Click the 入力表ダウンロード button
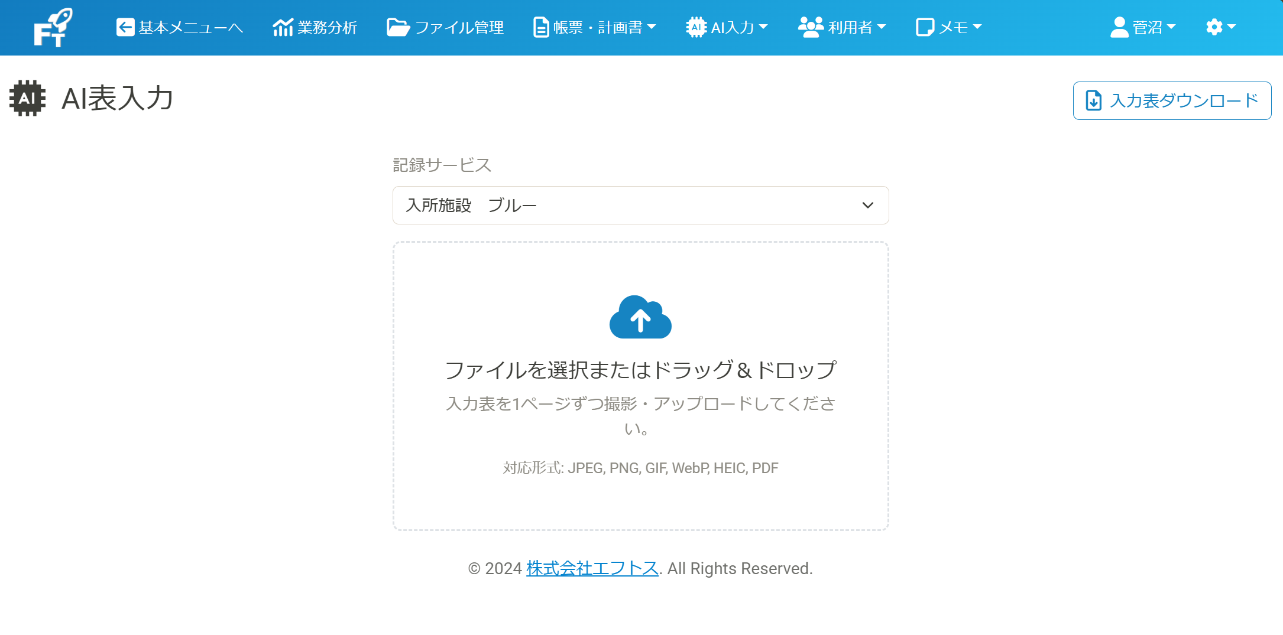 click(x=1172, y=100)
